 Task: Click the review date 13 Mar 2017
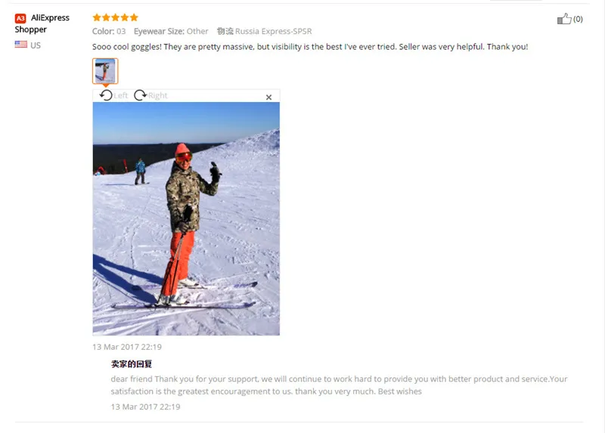[127, 347]
